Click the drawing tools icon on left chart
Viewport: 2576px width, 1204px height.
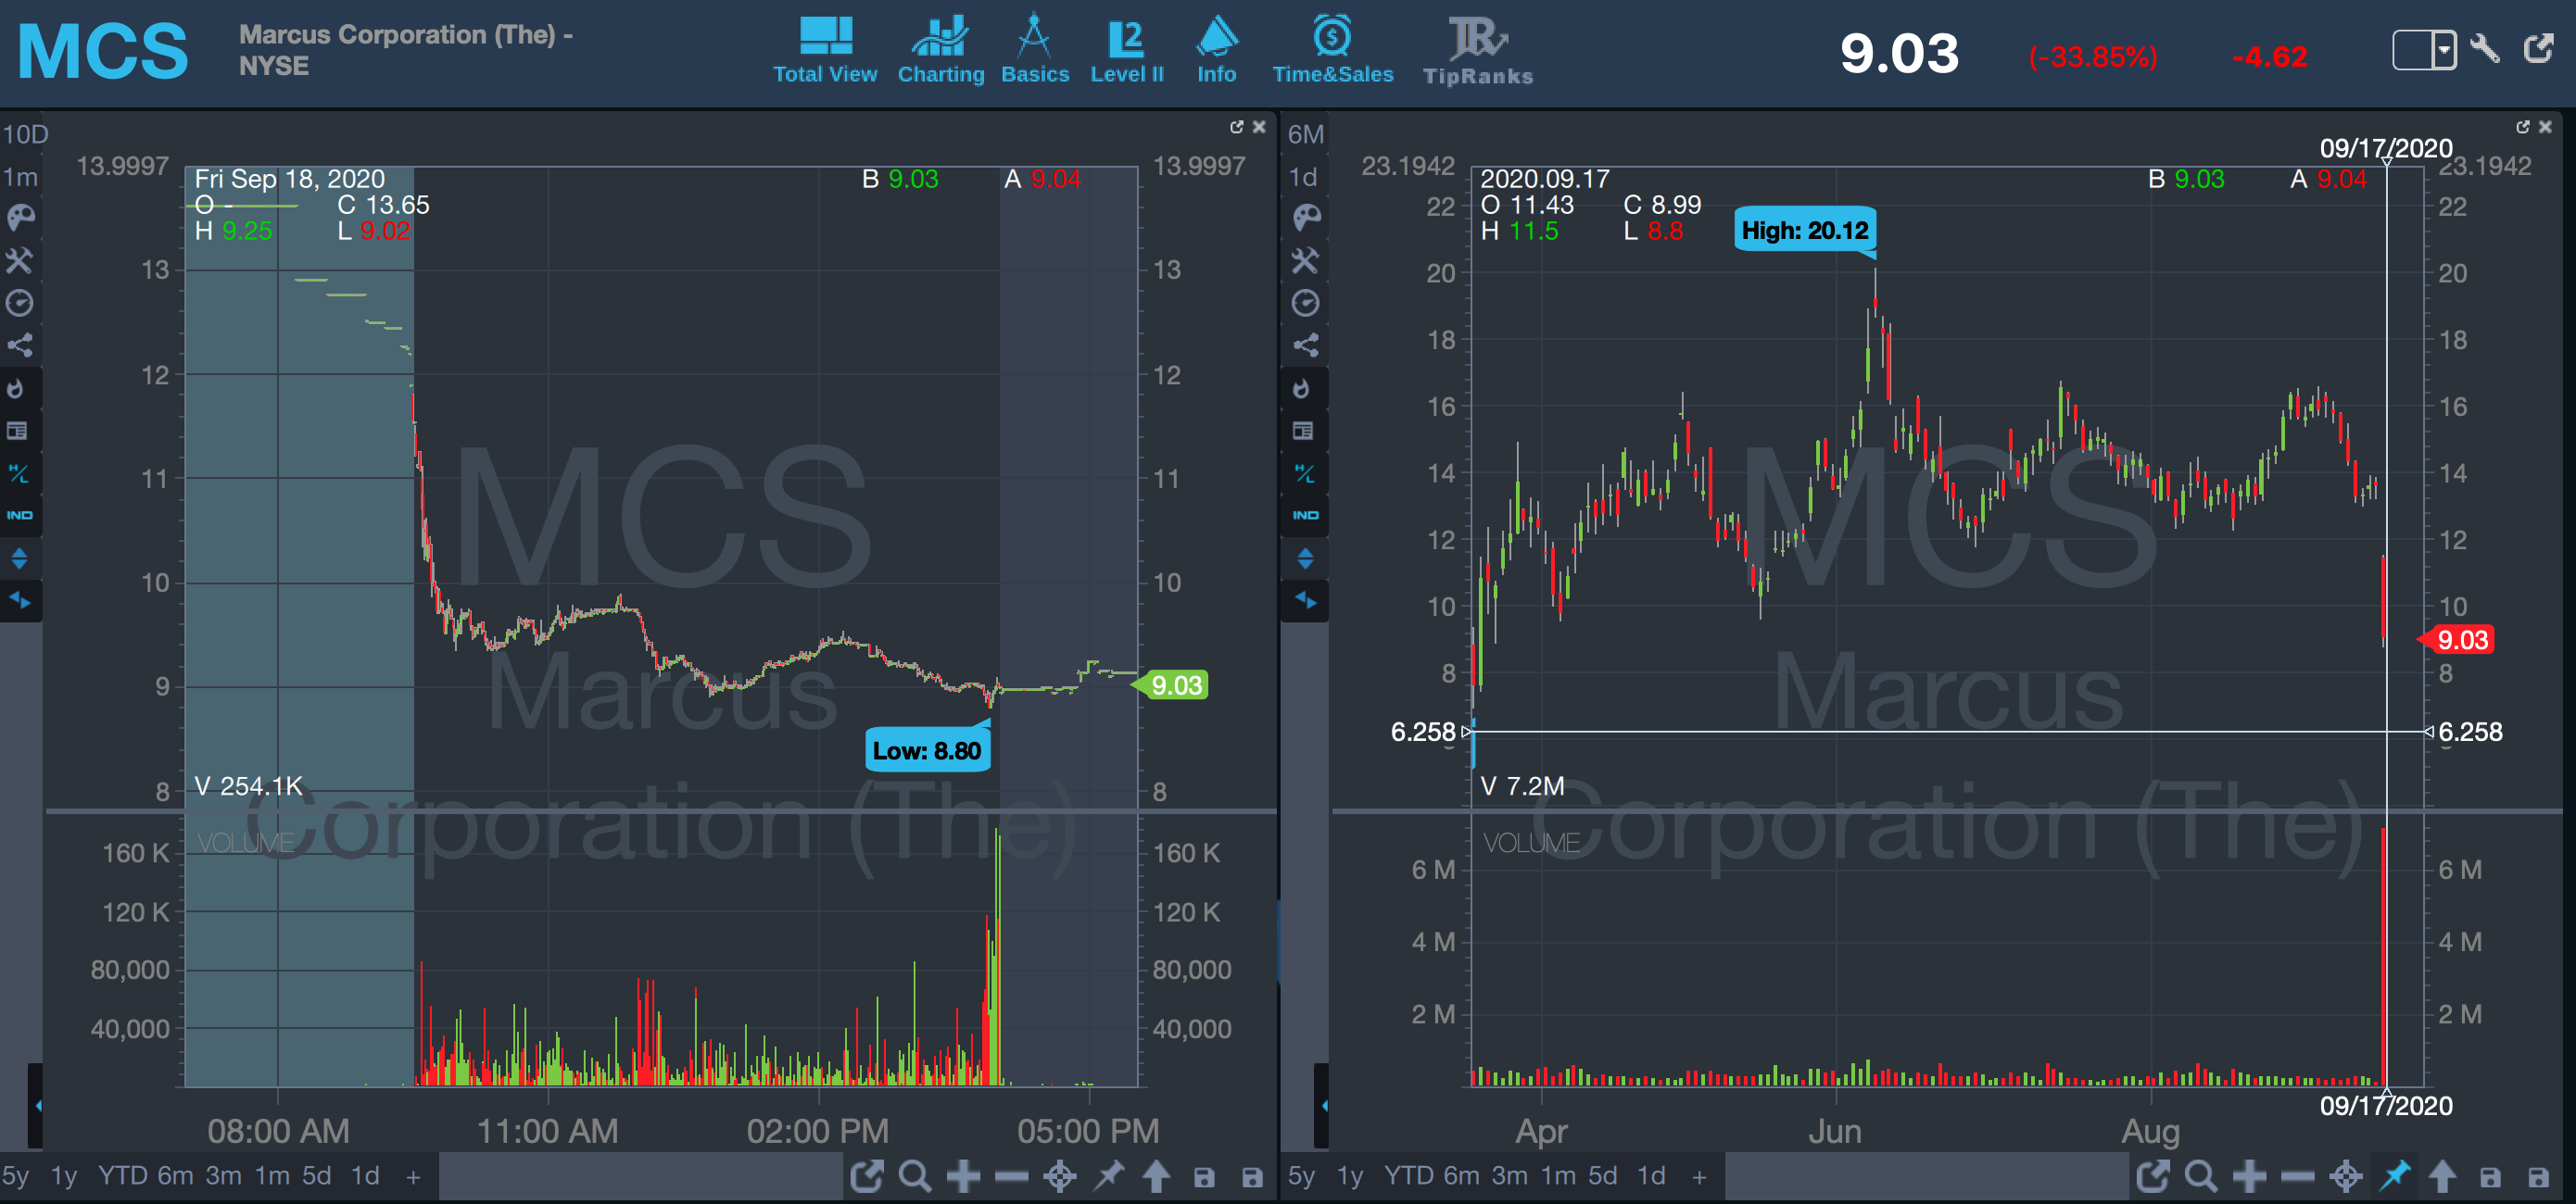20,261
